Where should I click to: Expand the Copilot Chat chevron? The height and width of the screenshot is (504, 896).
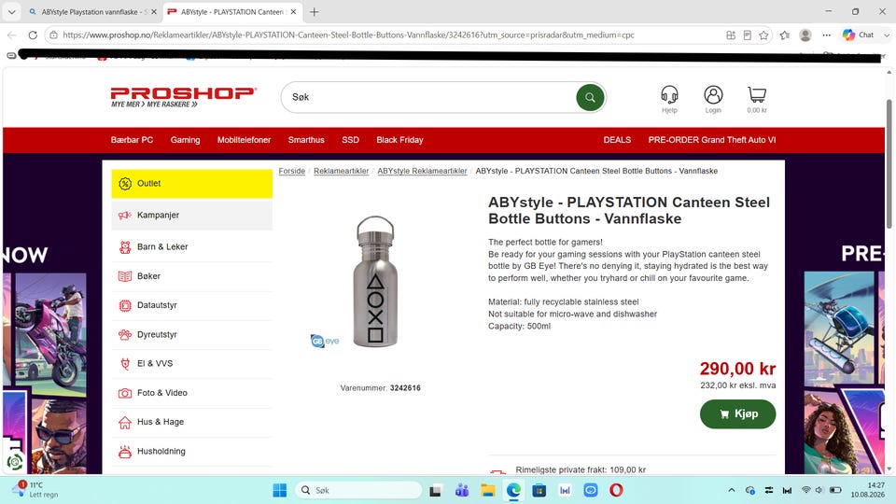(887, 35)
